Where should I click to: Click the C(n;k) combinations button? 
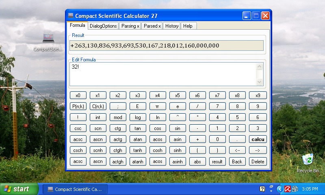click(98, 106)
